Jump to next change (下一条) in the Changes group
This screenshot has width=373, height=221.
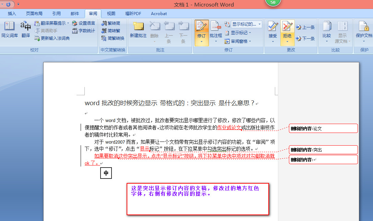[x=305, y=38]
